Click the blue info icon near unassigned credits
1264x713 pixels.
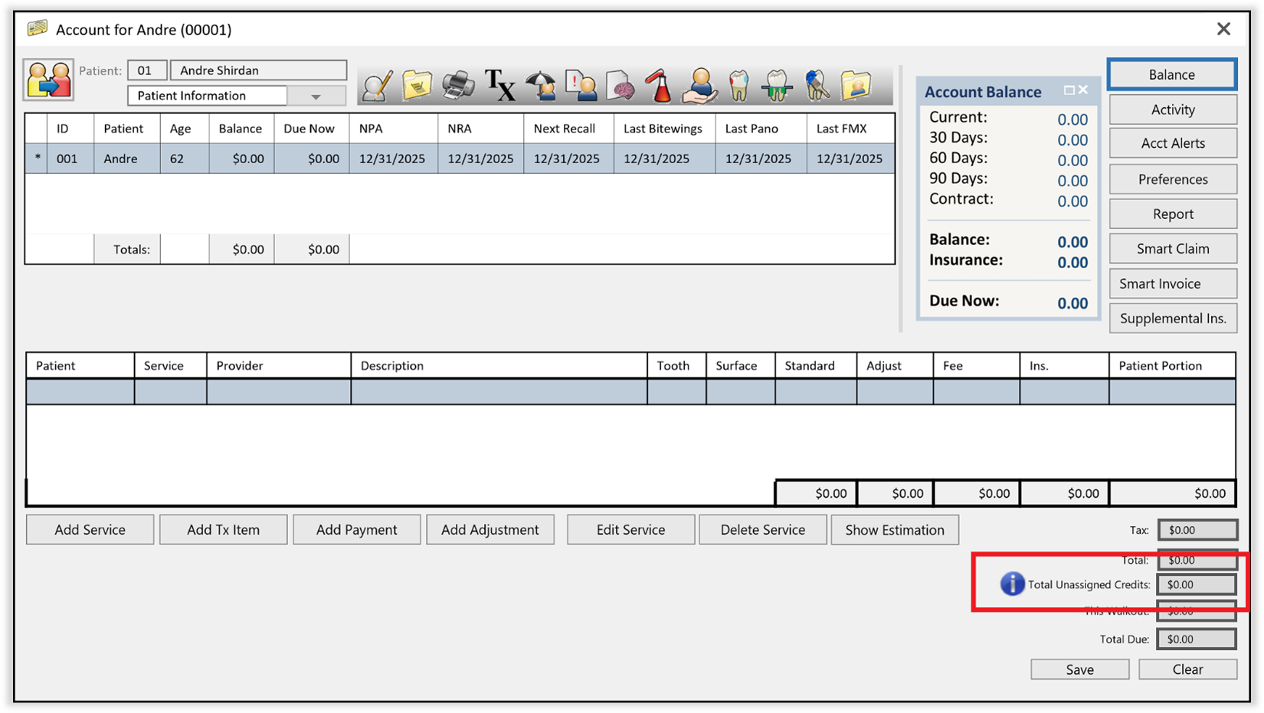pyautogui.click(x=1011, y=584)
